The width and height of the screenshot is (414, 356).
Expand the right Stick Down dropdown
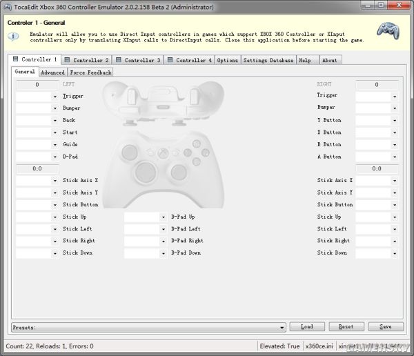(395, 253)
